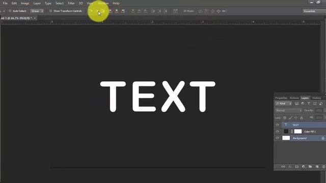Toggle filter for adjustment layers
This screenshot has height=183, width=326.
point(303,104)
